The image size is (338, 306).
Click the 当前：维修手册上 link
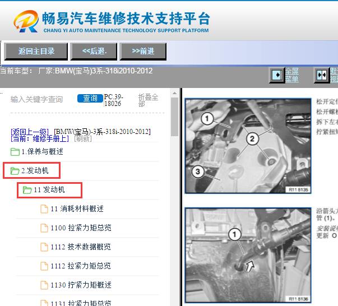pyautogui.click(x=40, y=138)
